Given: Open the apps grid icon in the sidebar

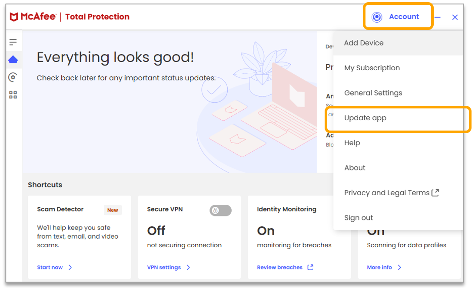Looking at the screenshot, I should pos(13,95).
